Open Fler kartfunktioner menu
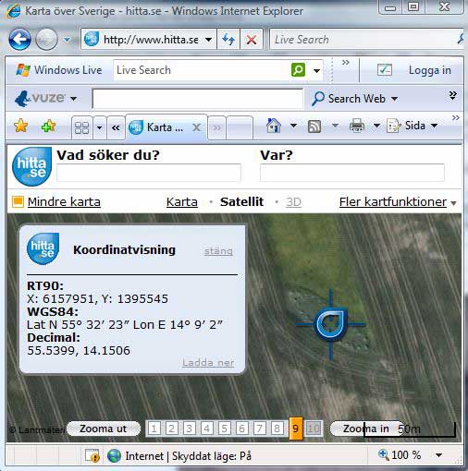Screen dimensions: 468x471 click(398, 202)
